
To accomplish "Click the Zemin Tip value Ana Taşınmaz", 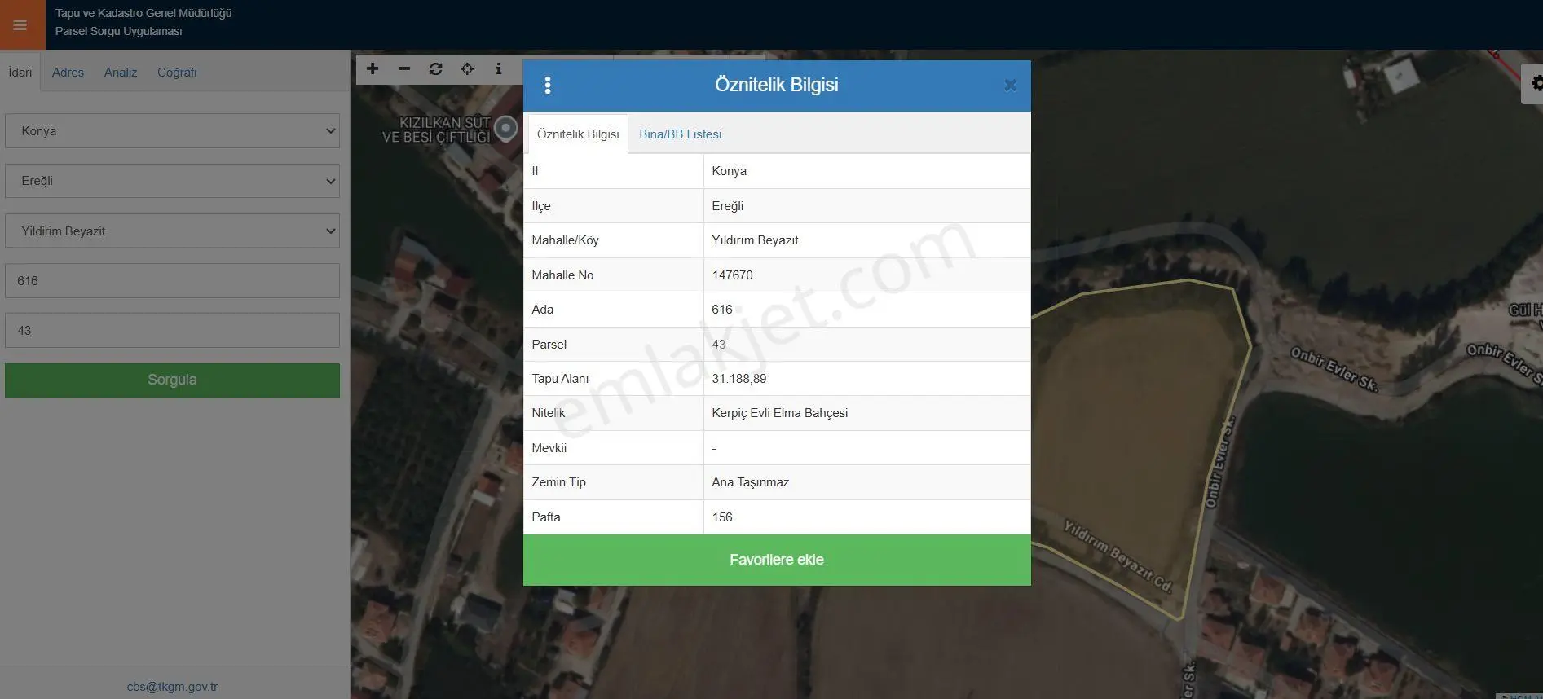I will (x=750, y=482).
